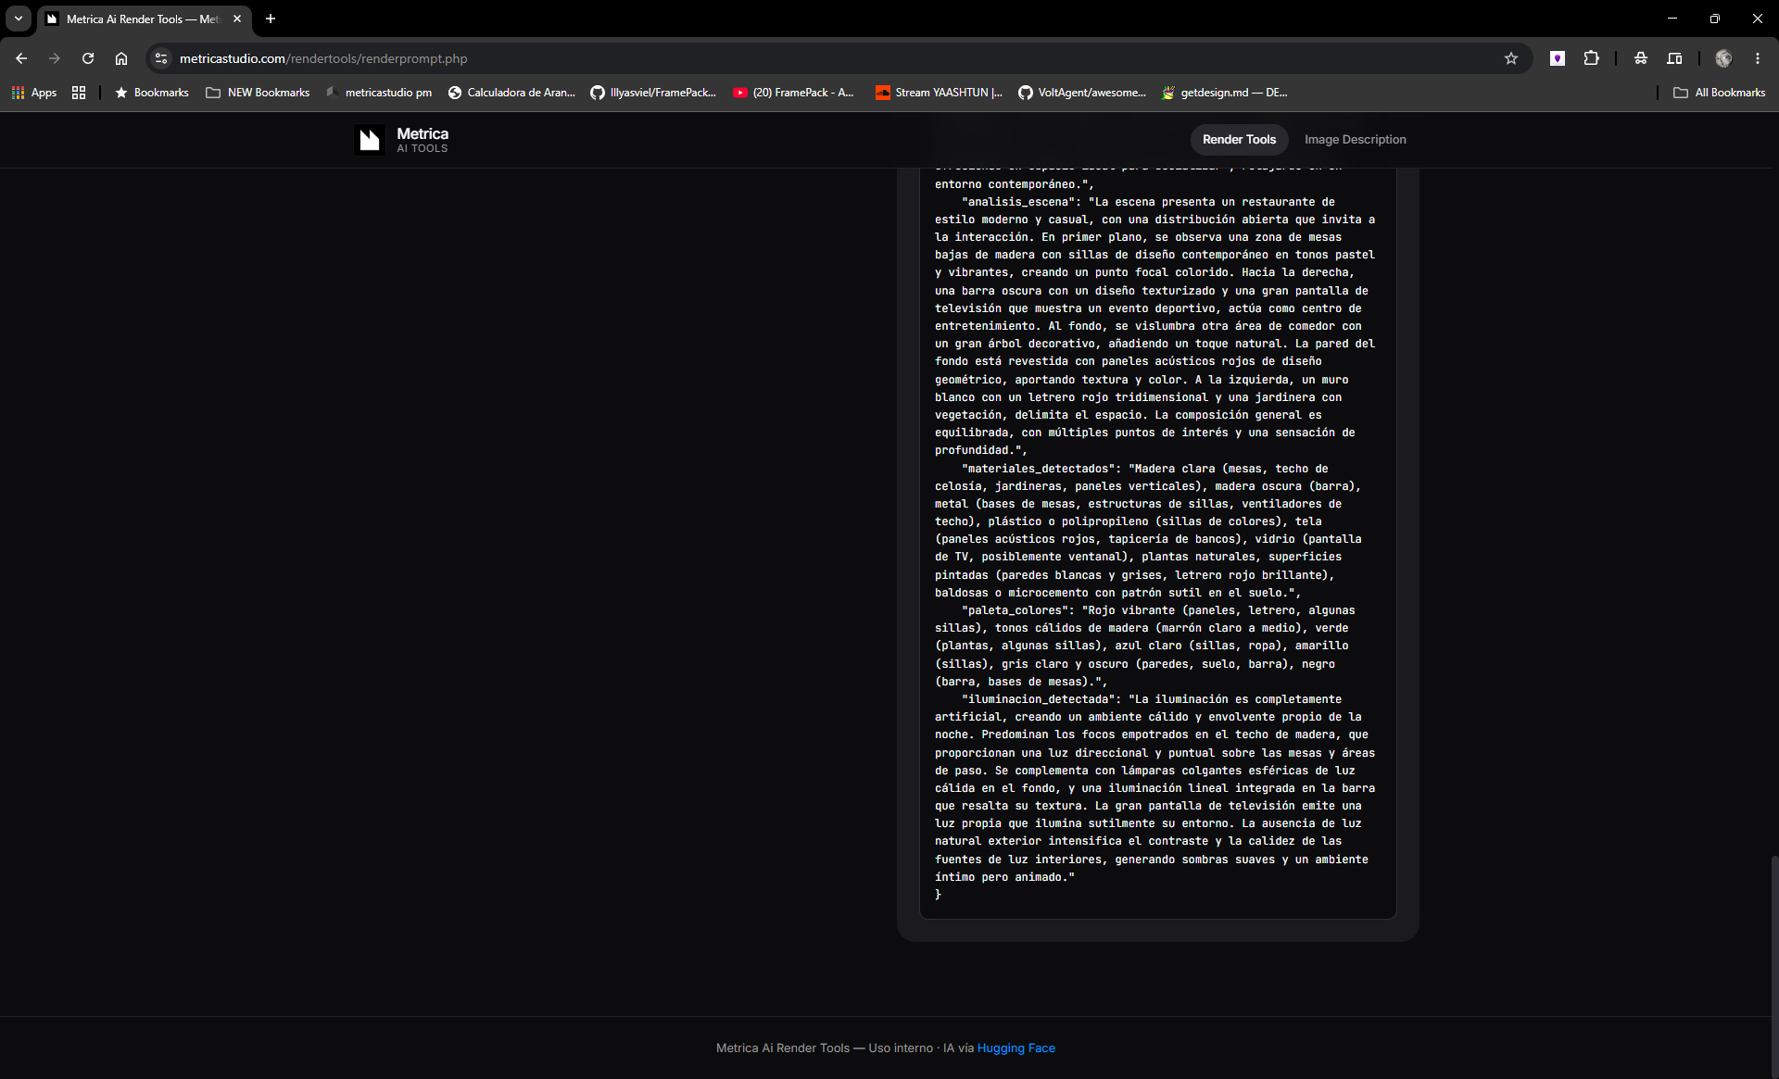1779x1079 pixels.
Task: Go to browser home via house icon
Action: [121, 58]
